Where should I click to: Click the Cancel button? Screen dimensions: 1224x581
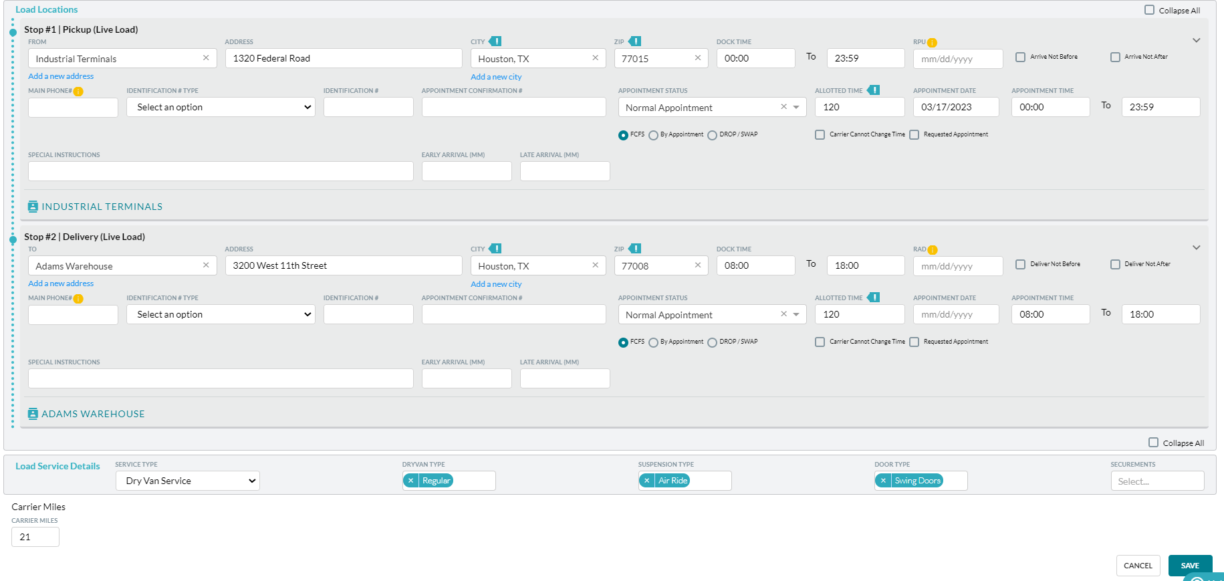[x=1138, y=566]
